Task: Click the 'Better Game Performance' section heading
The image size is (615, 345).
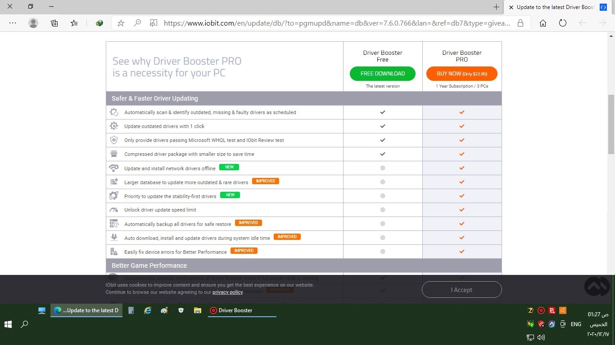Action: click(149, 265)
